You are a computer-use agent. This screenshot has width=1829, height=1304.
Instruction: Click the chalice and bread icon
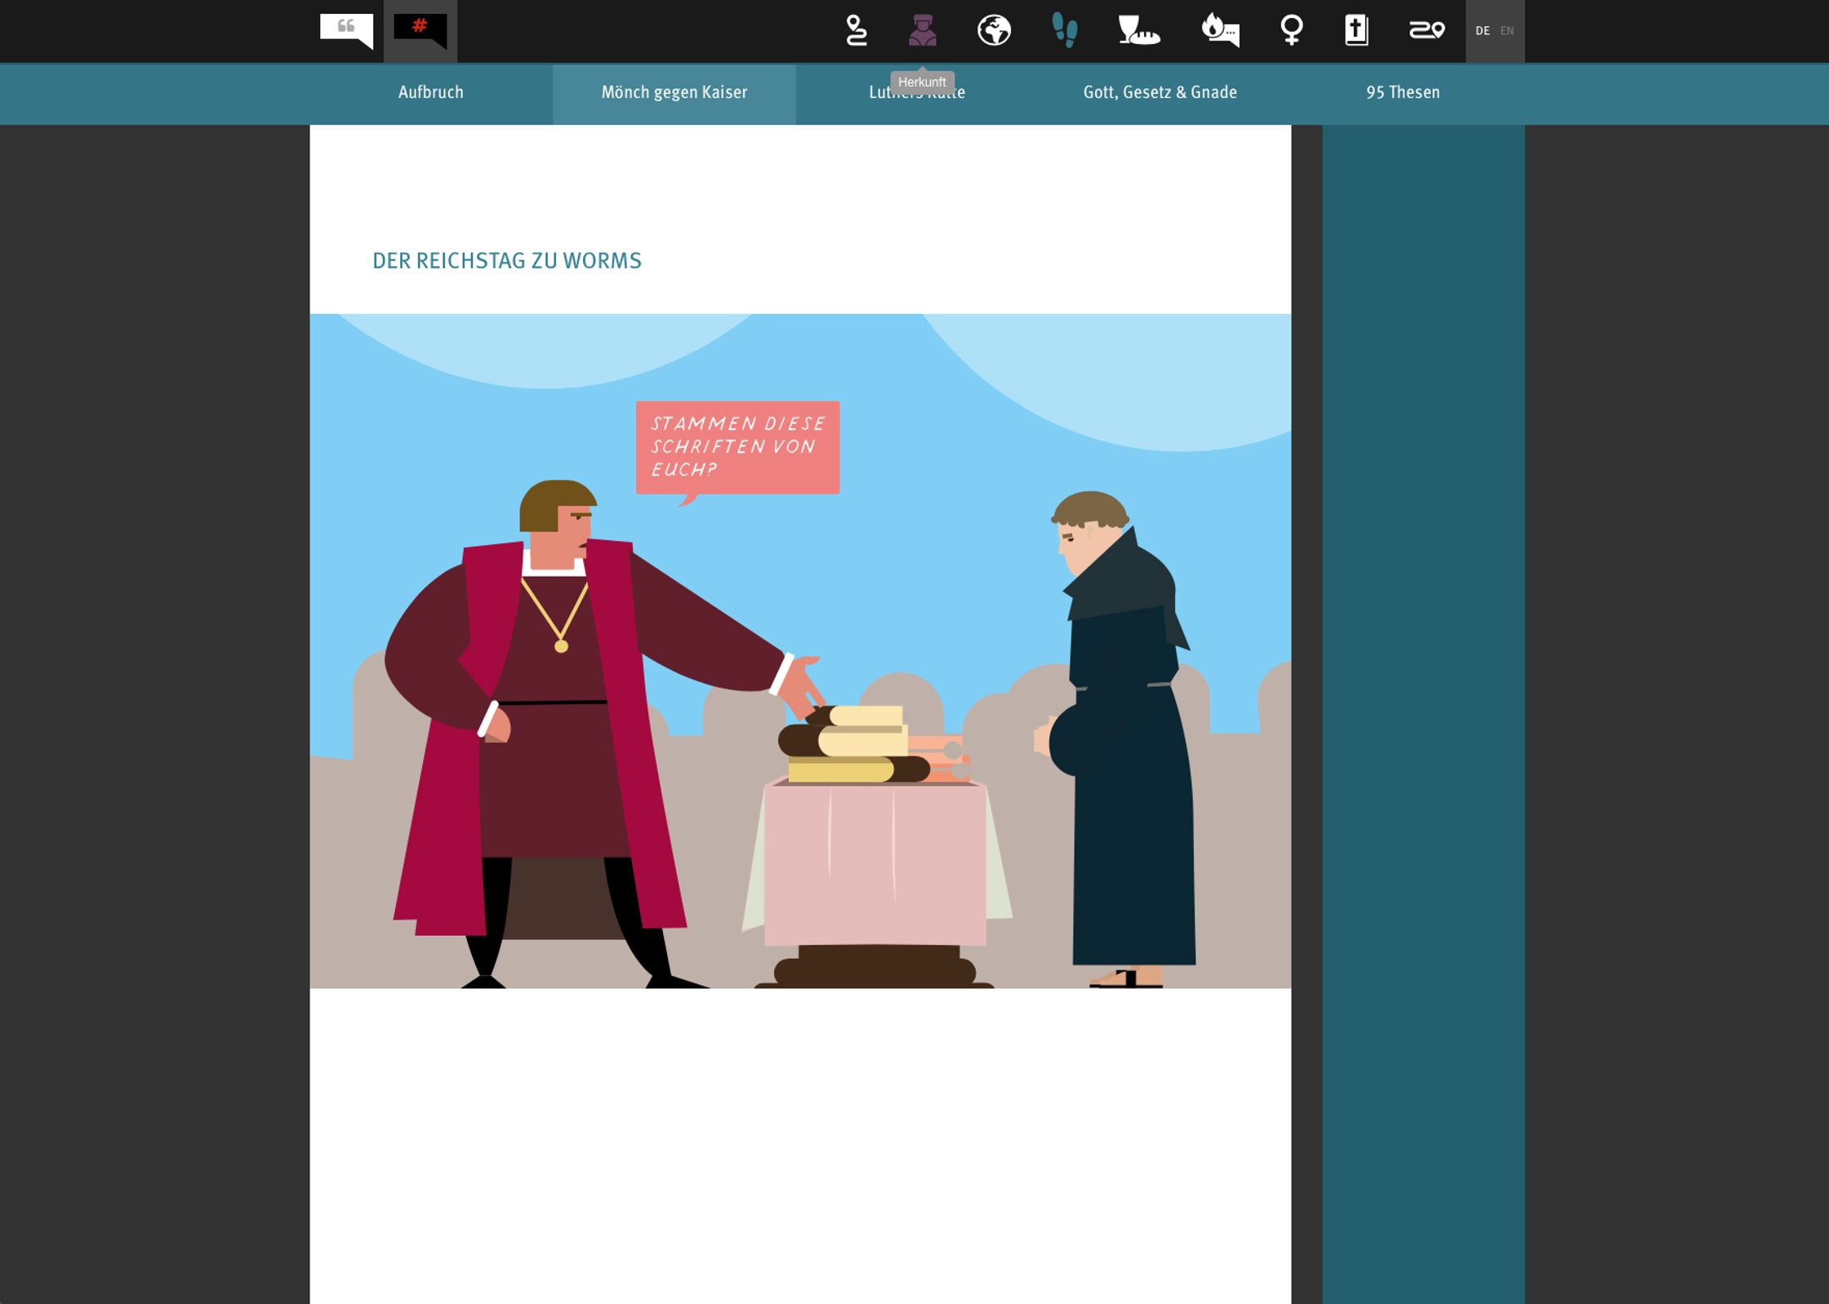point(1138,30)
